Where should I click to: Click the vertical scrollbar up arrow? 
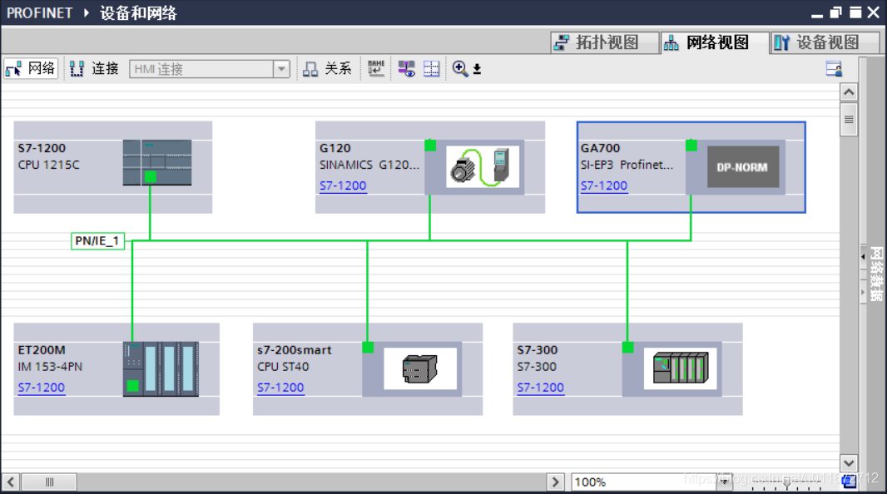(x=849, y=91)
